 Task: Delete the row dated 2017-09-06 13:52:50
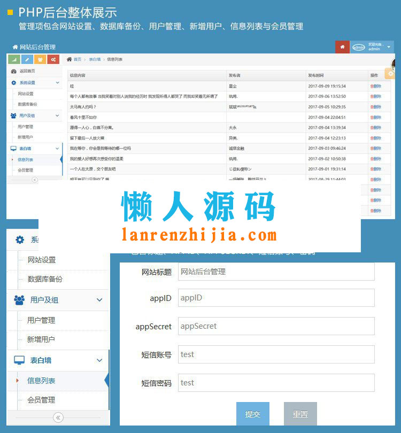(375, 96)
